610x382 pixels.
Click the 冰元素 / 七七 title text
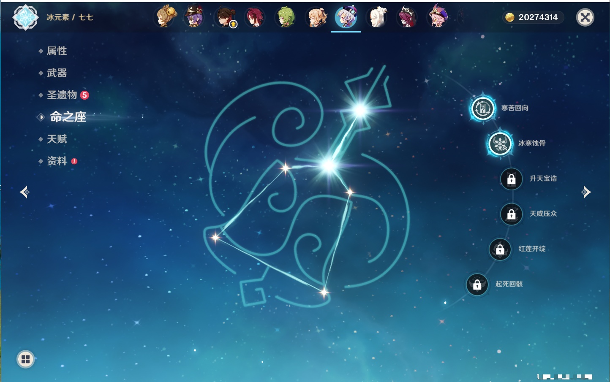click(70, 17)
